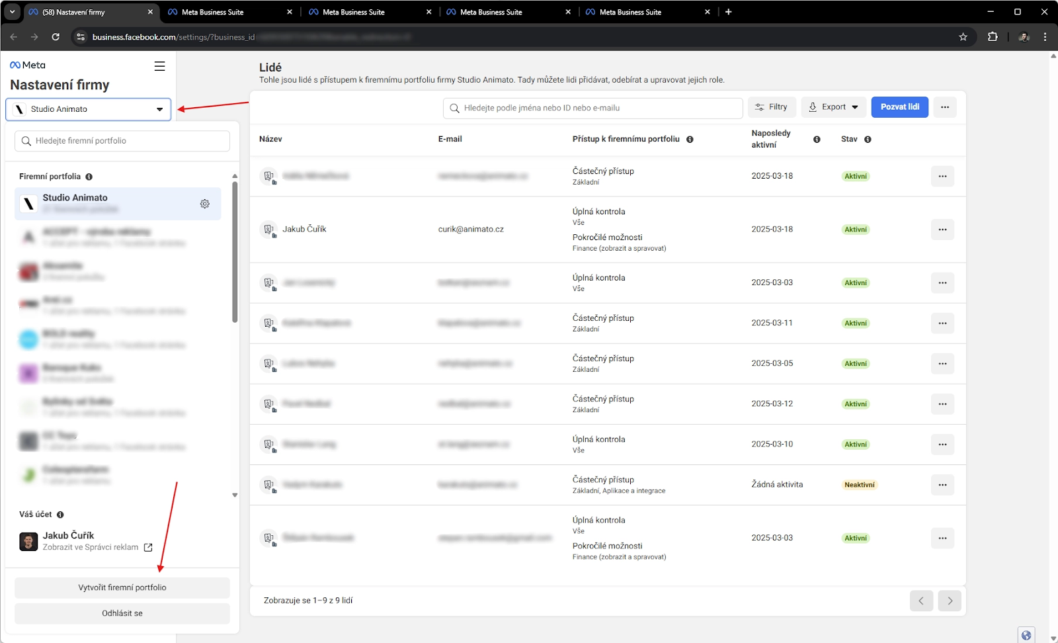Viewport: 1058px width, 643px height.
Task: Open row menu for the 2025-03-05 row
Action: [x=942, y=364]
